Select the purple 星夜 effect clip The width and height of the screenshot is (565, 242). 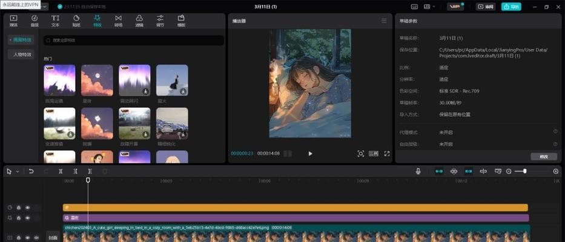[x=296, y=218]
